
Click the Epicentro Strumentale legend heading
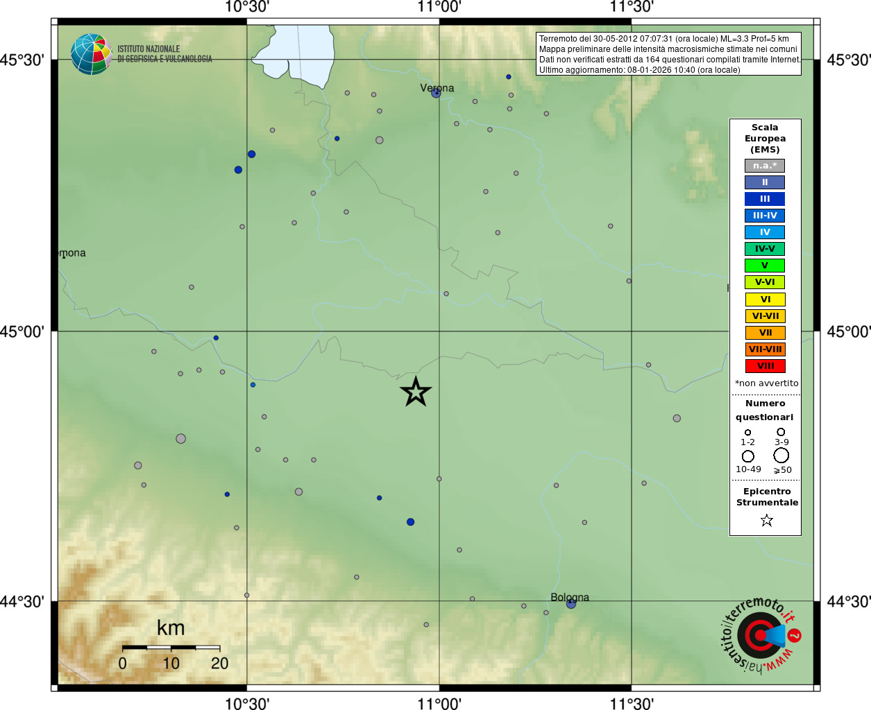767,497
